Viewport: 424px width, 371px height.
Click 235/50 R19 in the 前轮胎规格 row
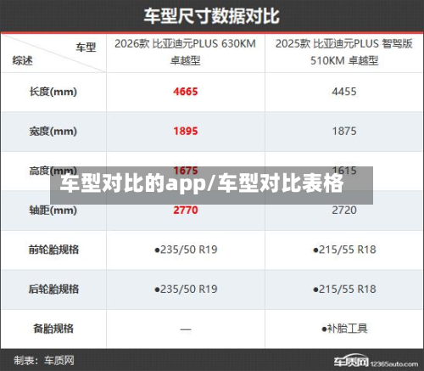coord(186,250)
